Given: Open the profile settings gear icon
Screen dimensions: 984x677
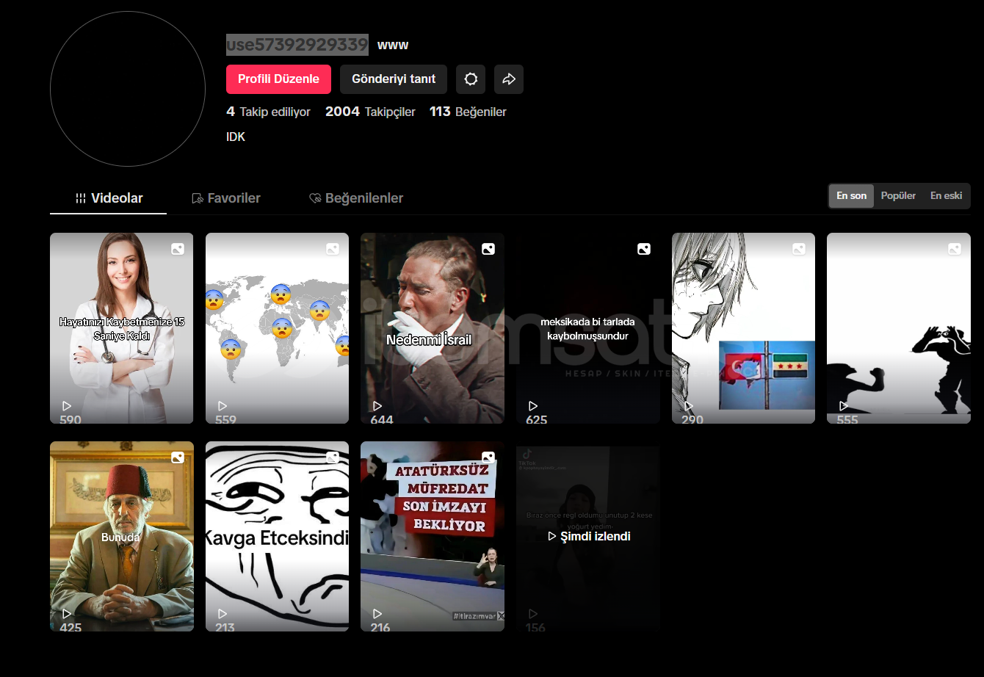Looking at the screenshot, I should tap(471, 79).
